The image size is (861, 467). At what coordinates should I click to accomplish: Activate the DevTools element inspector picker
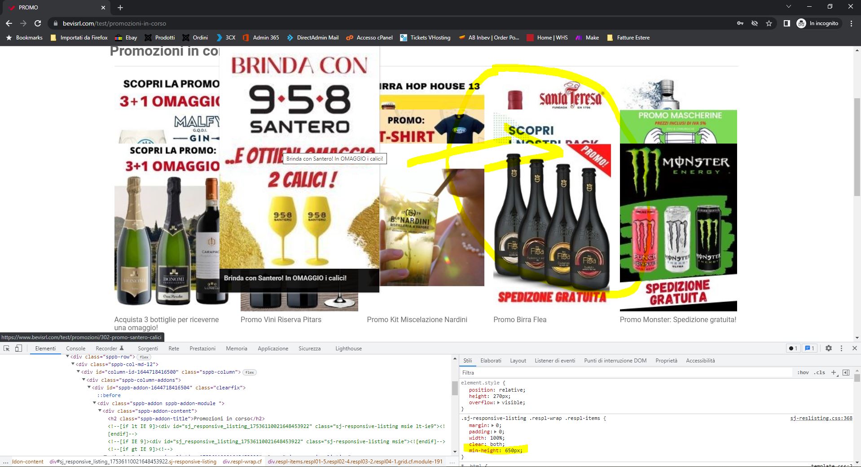pos(7,348)
